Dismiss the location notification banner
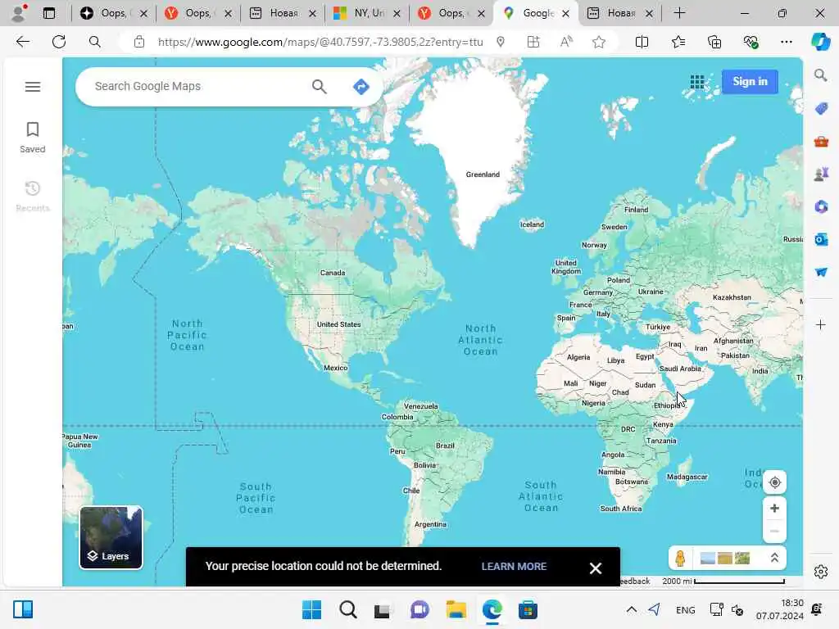 pos(596,568)
